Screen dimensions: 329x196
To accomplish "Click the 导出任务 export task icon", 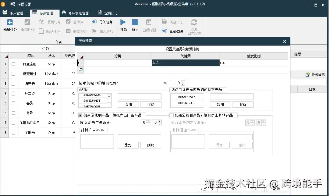I will pyautogui.click(x=94, y=31).
